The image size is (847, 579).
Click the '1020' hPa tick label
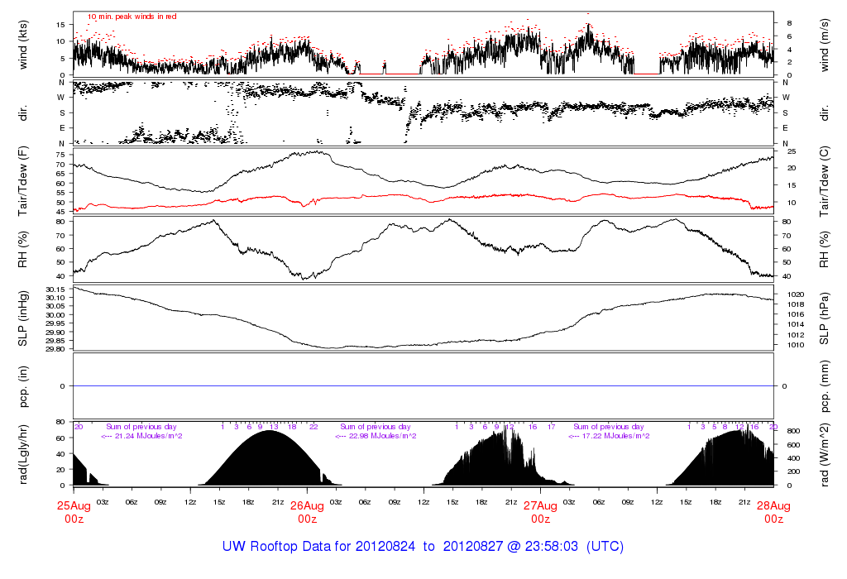click(796, 294)
